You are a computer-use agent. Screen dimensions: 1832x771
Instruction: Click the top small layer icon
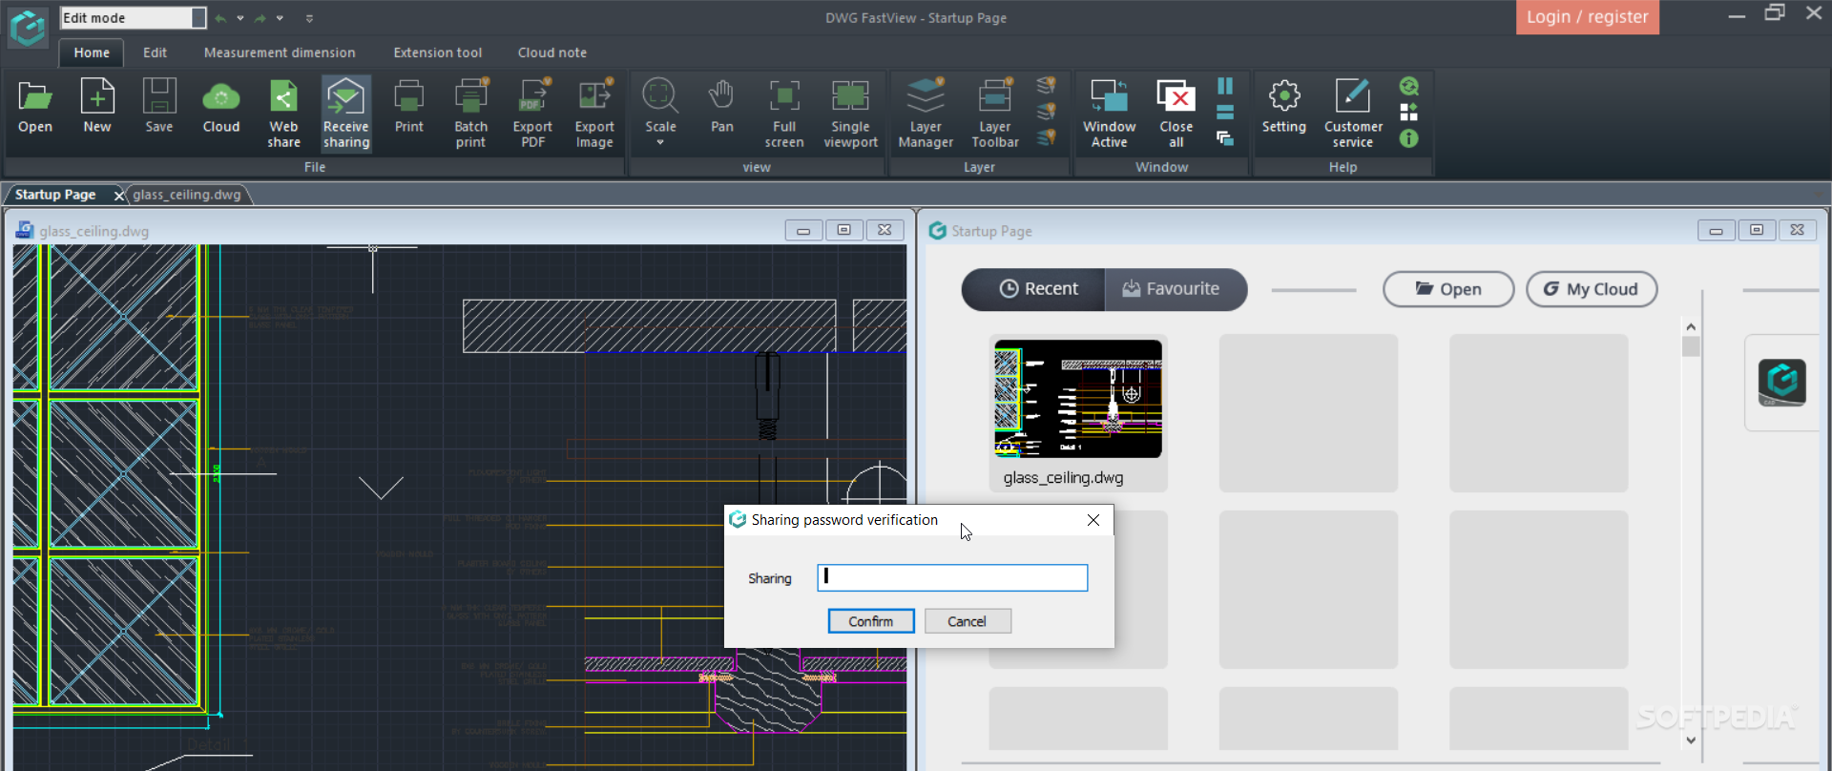point(1047,86)
